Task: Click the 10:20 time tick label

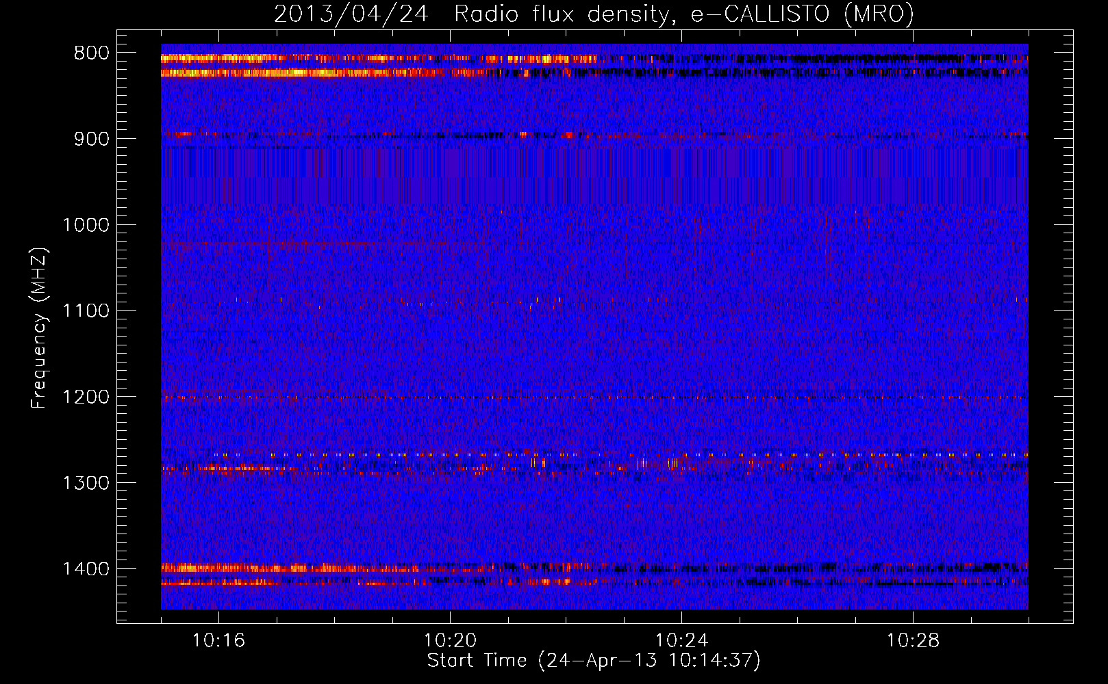Action: coord(450,641)
